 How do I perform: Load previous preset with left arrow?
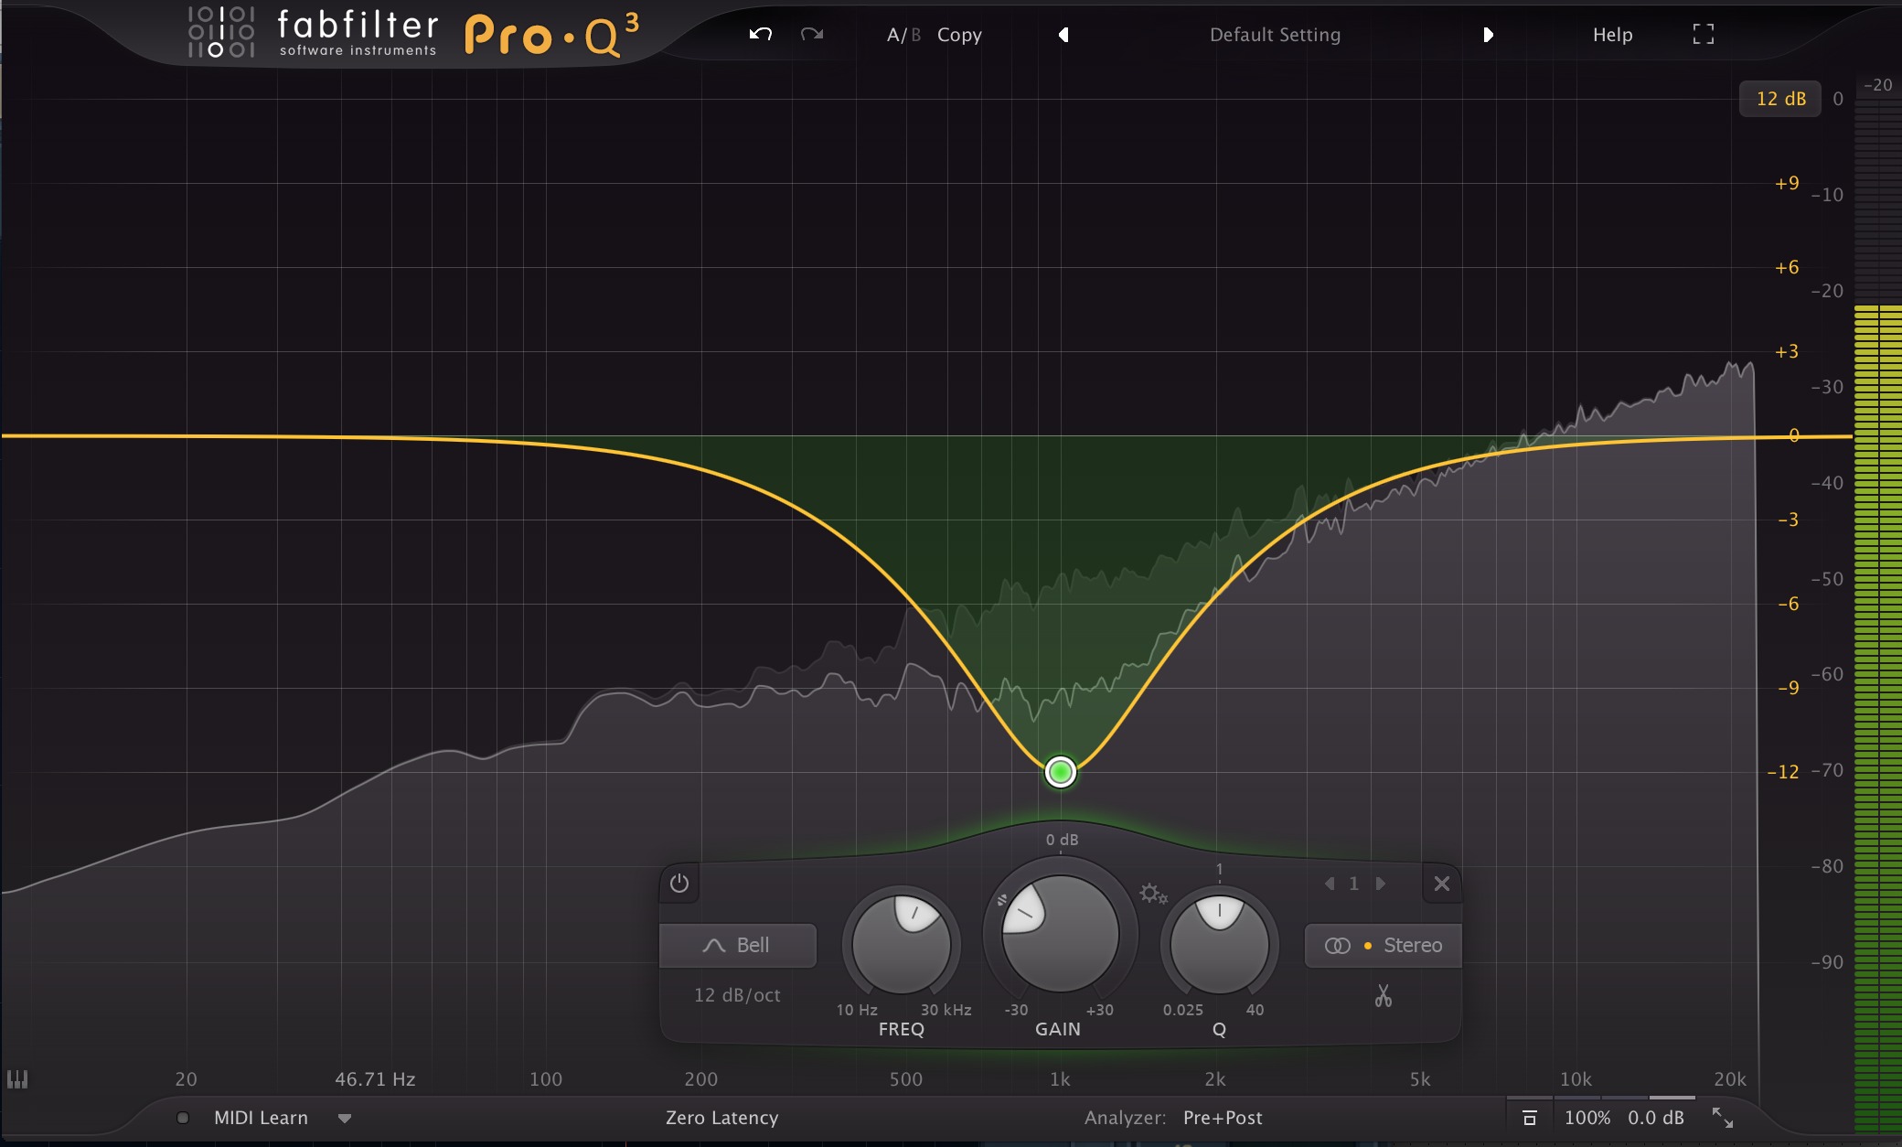point(1063,35)
